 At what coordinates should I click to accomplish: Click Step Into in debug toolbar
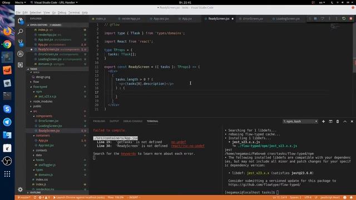(x=329, y=18)
